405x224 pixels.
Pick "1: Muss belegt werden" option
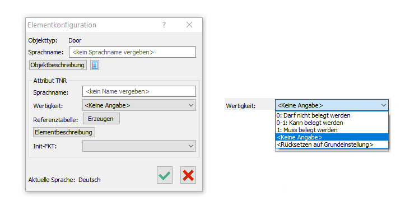tap(306, 130)
